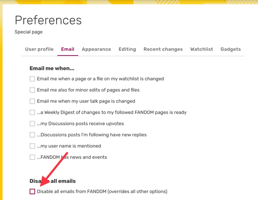The height and width of the screenshot is (200, 258).
Task: Go to the Editing tab
Action: click(x=127, y=49)
